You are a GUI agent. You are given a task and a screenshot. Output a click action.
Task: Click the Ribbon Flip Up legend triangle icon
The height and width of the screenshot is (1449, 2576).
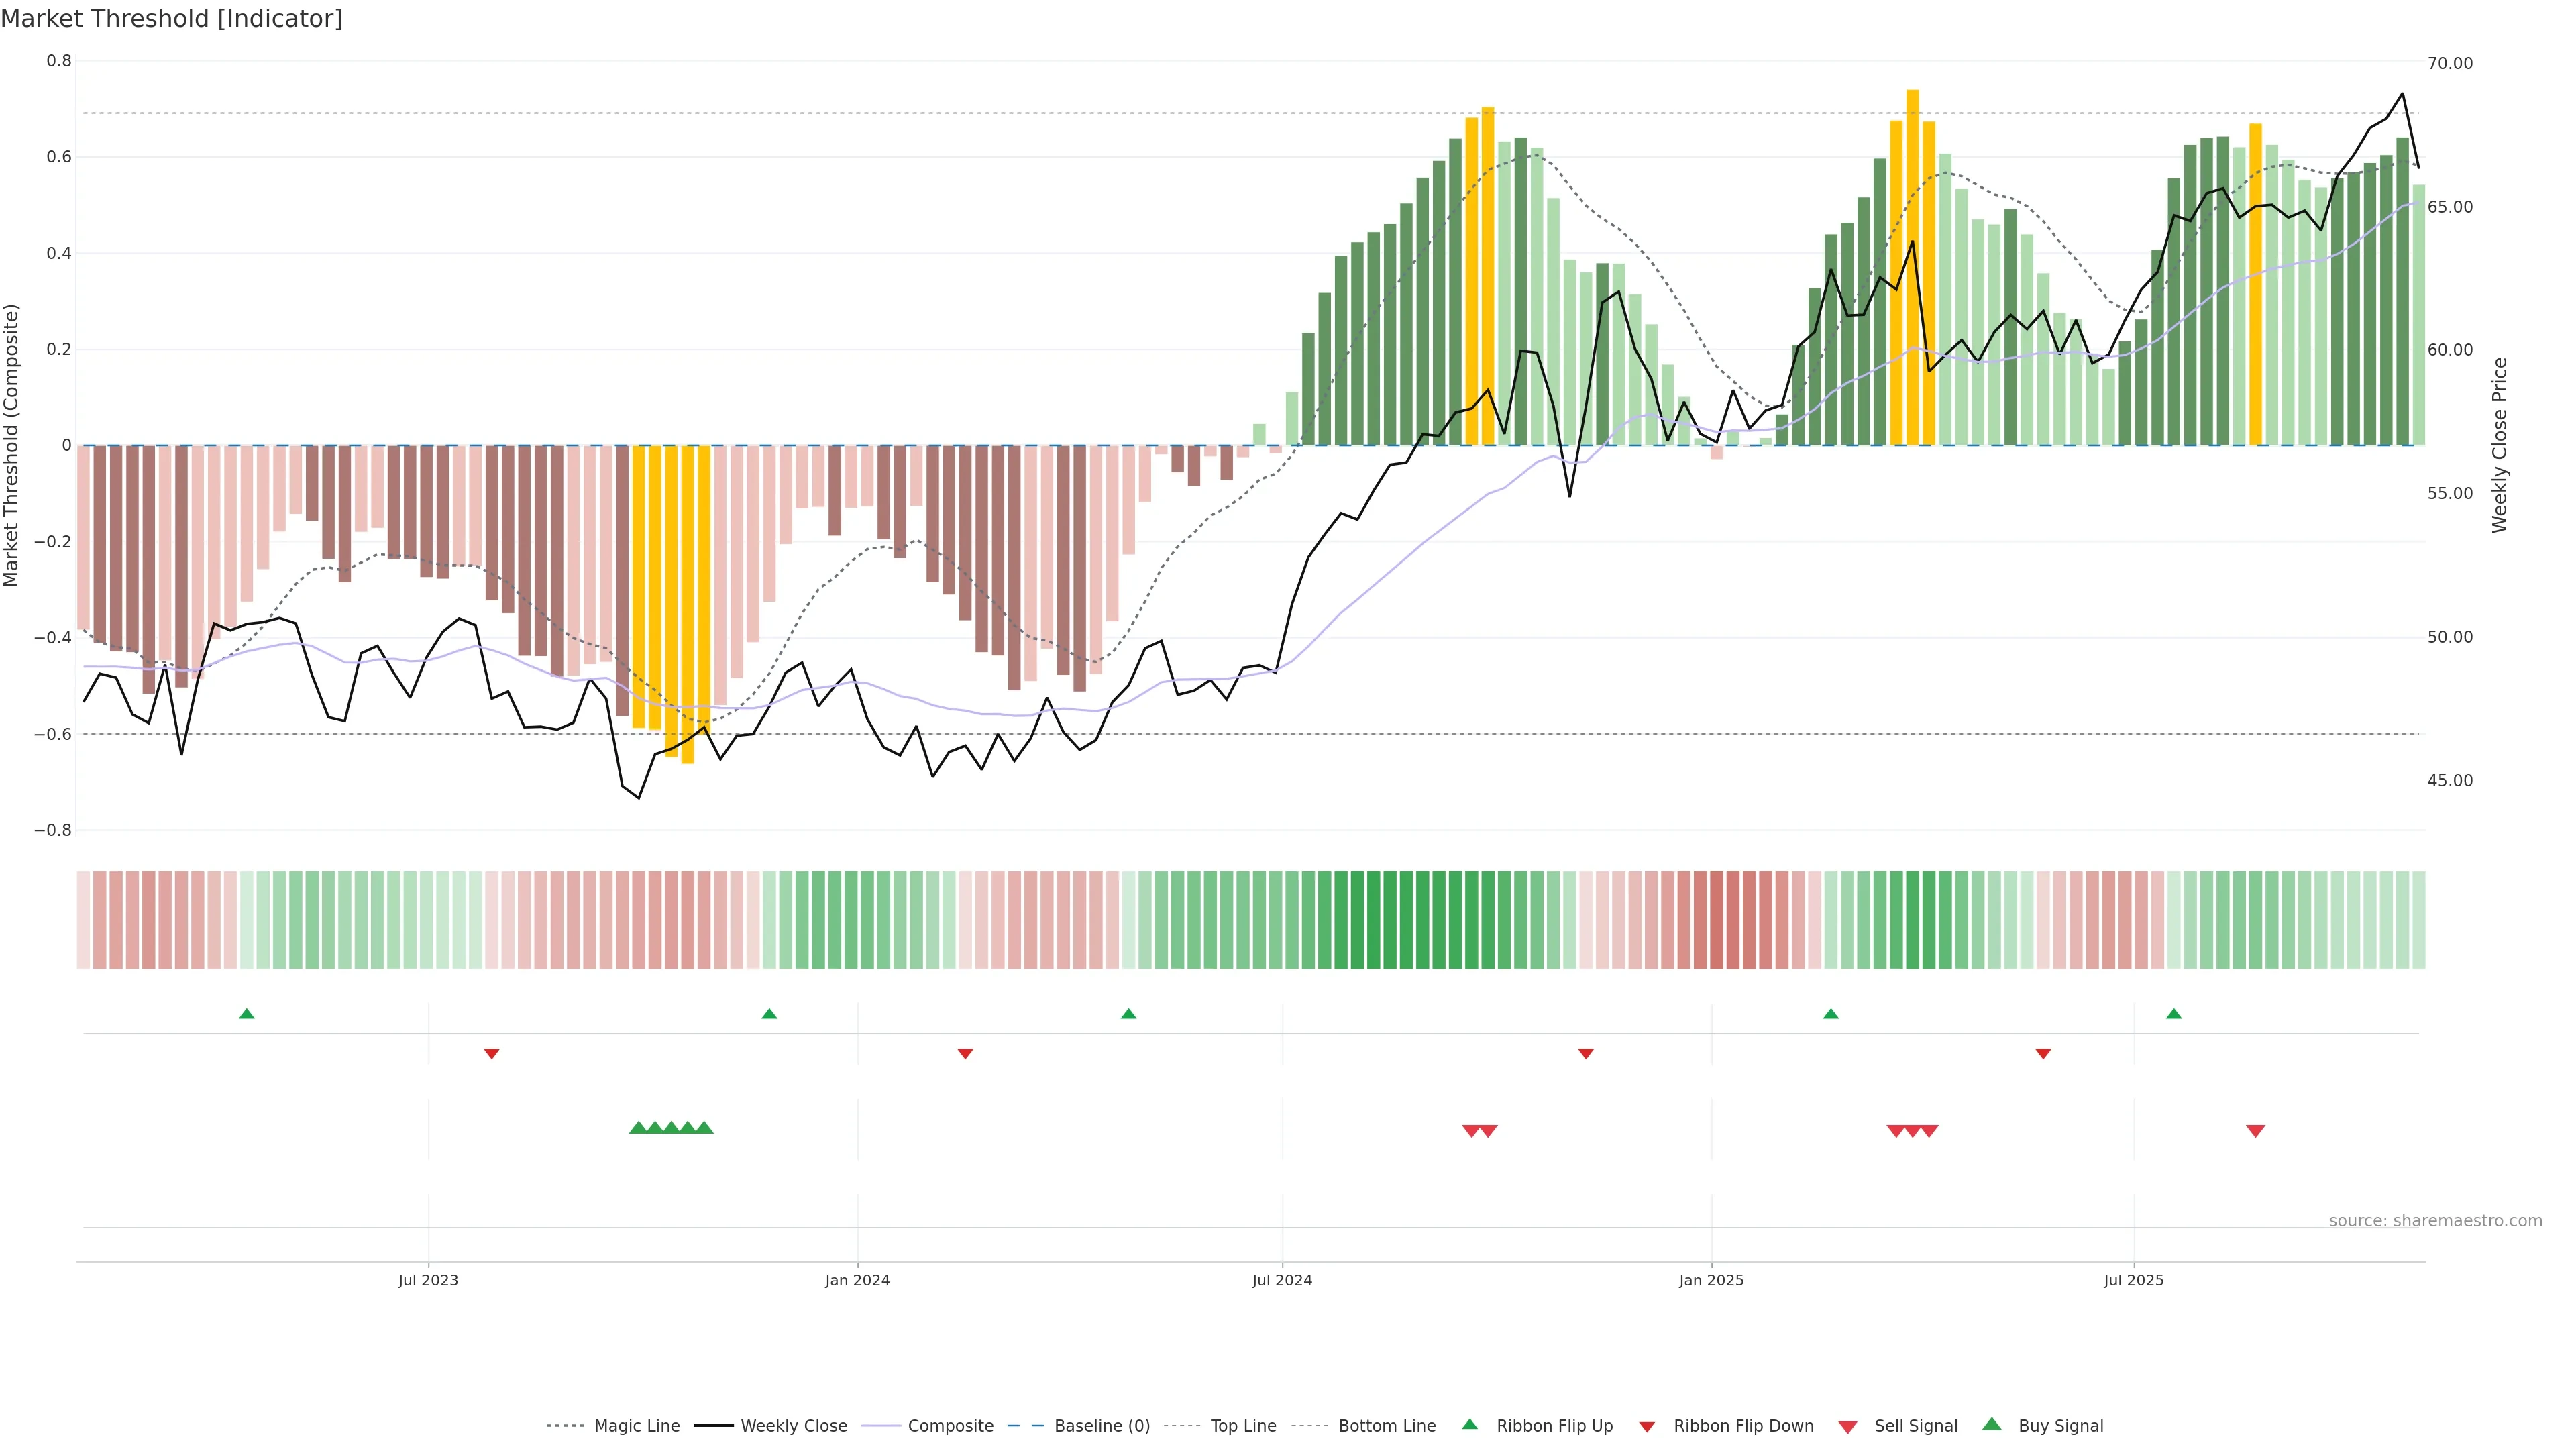click(x=1469, y=1424)
